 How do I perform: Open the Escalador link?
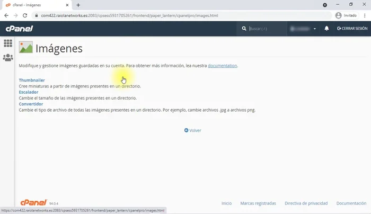(x=29, y=92)
